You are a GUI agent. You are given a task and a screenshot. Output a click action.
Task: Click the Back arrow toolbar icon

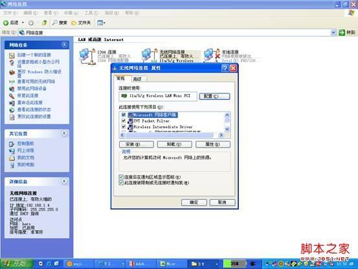pos(6,23)
